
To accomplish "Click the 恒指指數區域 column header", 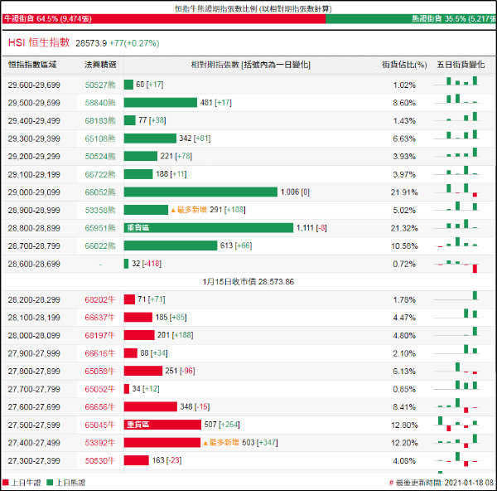I will tap(32, 65).
